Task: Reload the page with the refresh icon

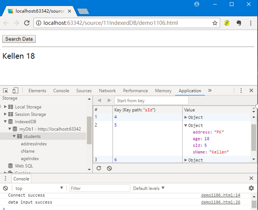Action: tap(27, 23)
